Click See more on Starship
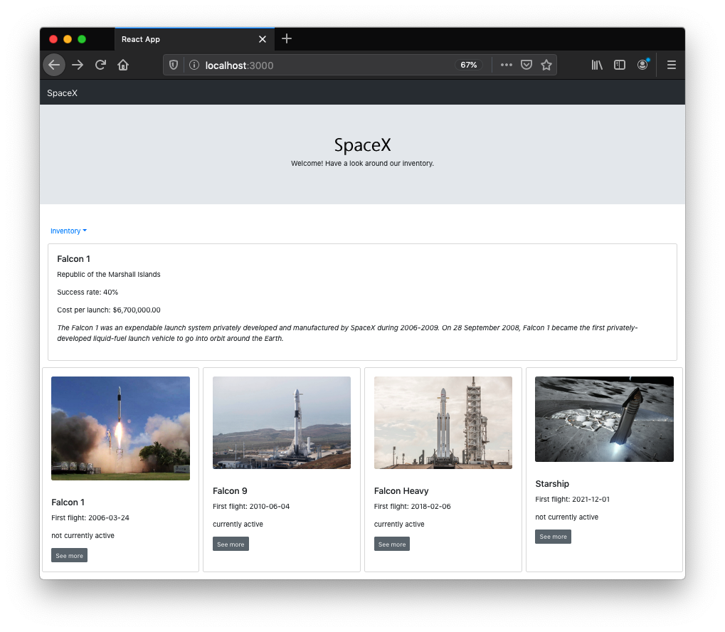Viewport: 725px width, 632px height. tap(553, 537)
